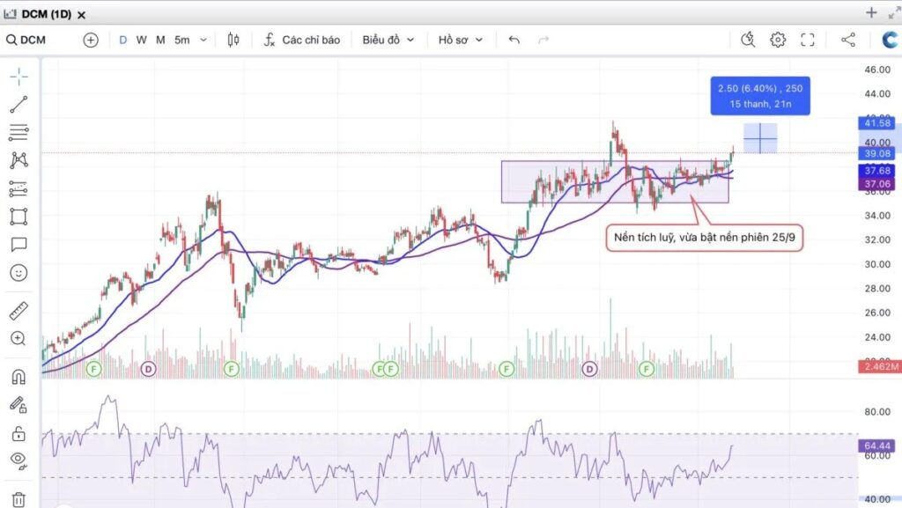Click the 64.44 RSI value label
The height and width of the screenshot is (508, 902).
tap(878, 447)
